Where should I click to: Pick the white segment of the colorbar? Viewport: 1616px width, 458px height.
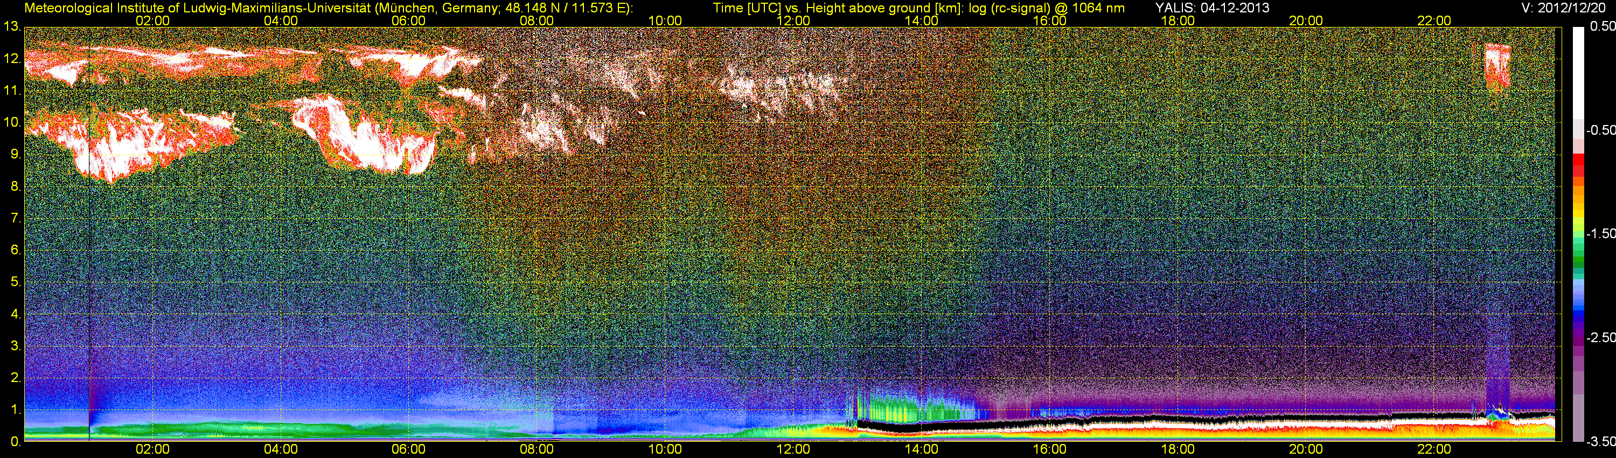coord(1578,72)
